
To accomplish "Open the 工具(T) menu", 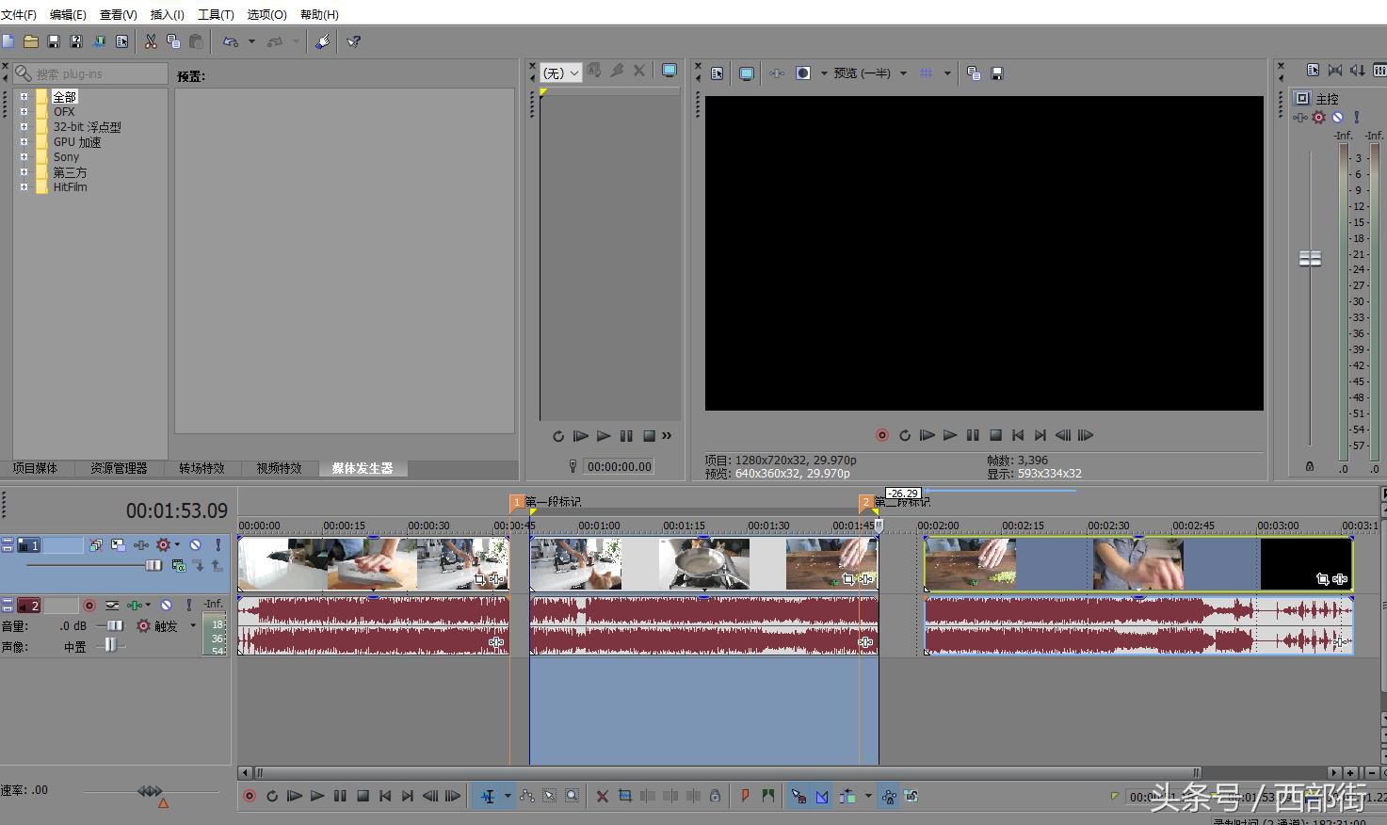I will coord(216,14).
